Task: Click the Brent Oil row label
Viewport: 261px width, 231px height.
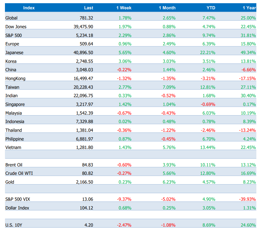Action: point(14,165)
